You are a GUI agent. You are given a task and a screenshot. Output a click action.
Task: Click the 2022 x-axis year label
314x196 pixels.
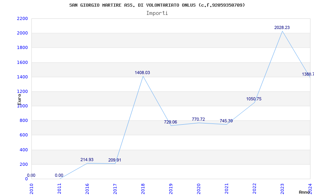coord(254,189)
